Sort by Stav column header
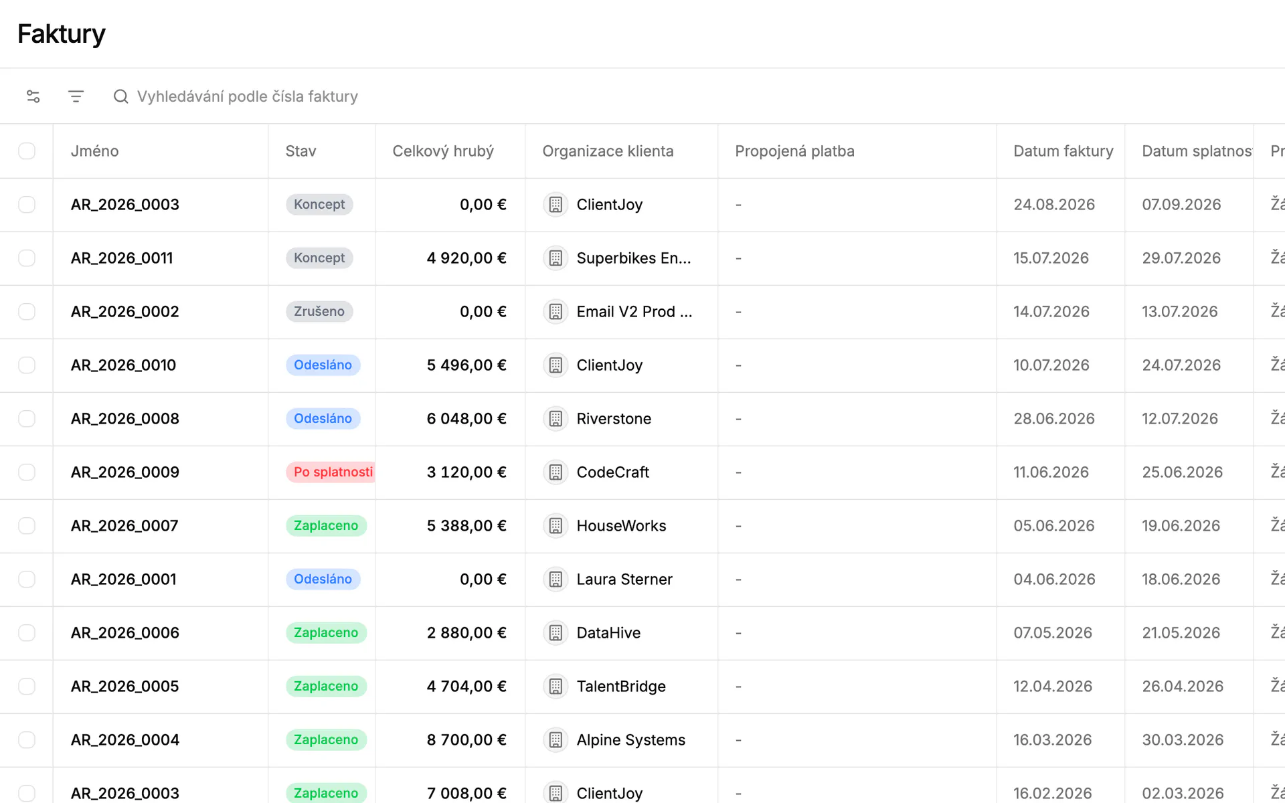Viewport: 1285px width, 803px height. (301, 151)
